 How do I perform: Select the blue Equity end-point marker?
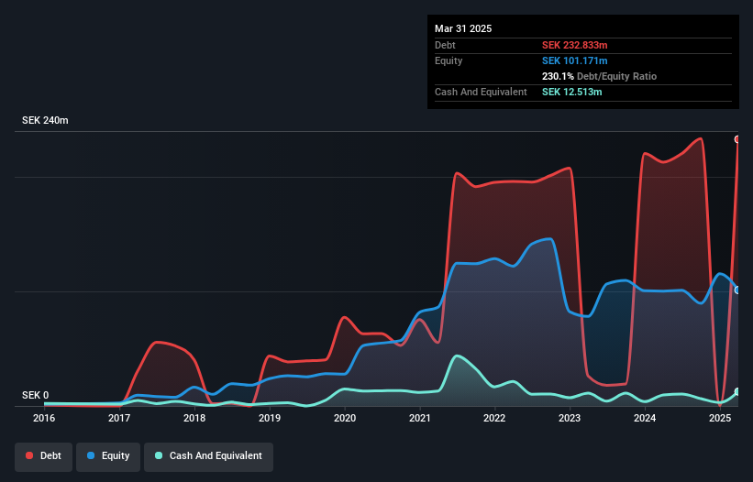click(x=737, y=290)
